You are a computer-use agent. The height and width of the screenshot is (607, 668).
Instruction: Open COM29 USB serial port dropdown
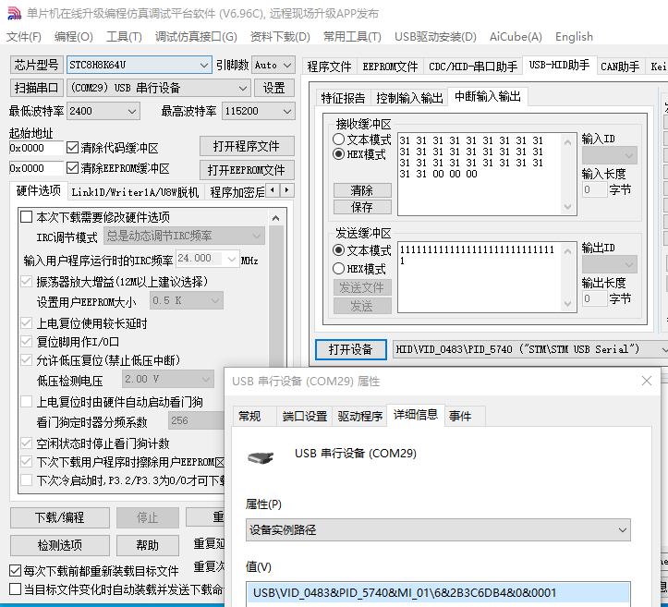tap(158, 88)
